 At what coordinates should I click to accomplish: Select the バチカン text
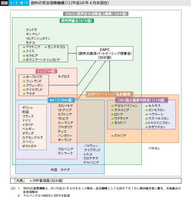click(155, 148)
